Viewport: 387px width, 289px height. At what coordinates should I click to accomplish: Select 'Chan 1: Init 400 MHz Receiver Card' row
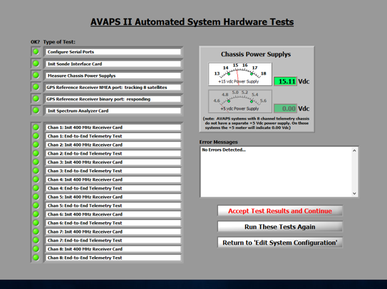(113, 127)
